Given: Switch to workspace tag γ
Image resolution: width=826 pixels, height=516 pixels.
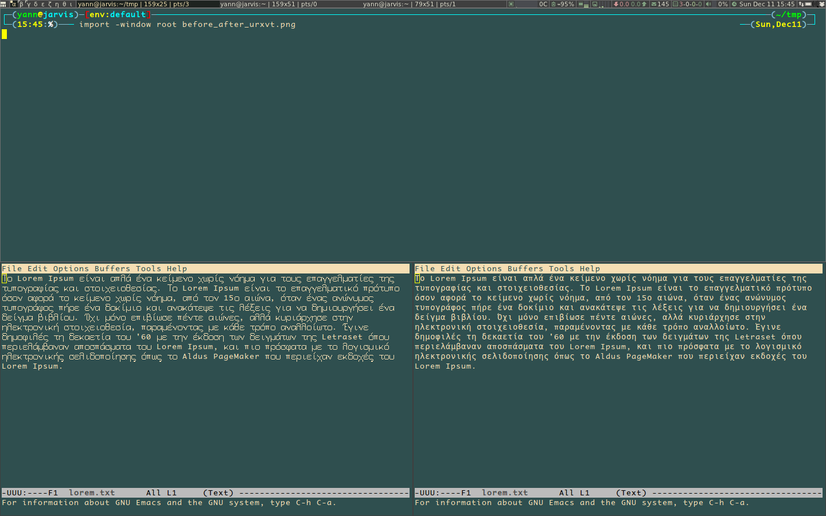Looking at the screenshot, I should (x=29, y=4).
